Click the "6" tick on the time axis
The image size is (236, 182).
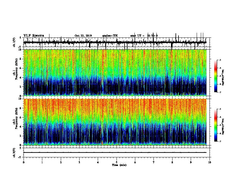pyautogui.click(x=135, y=162)
